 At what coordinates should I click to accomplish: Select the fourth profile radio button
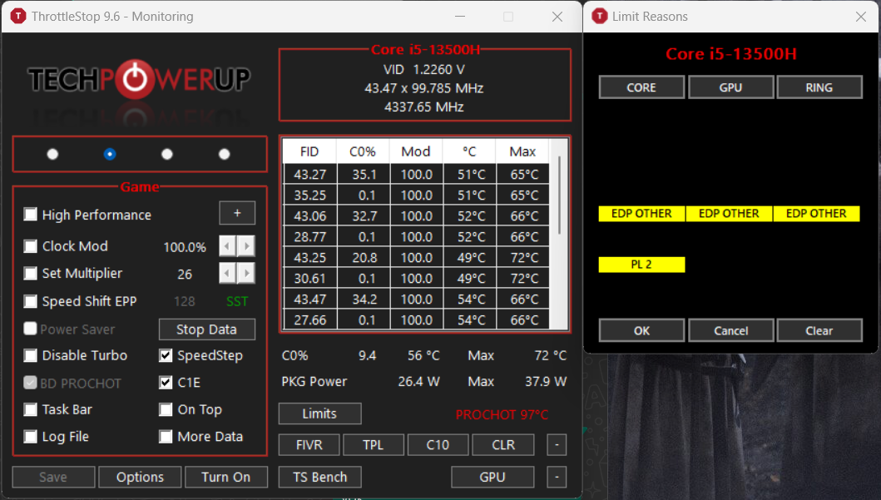(x=224, y=154)
